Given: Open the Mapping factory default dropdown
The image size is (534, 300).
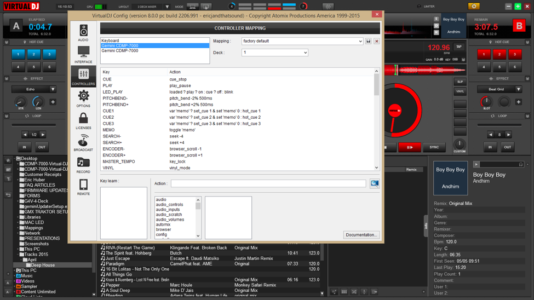Looking at the screenshot, I should point(302,41).
